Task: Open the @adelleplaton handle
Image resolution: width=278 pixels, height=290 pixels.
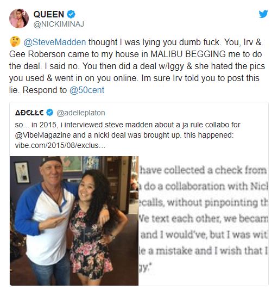Action: [x=81, y=113]
